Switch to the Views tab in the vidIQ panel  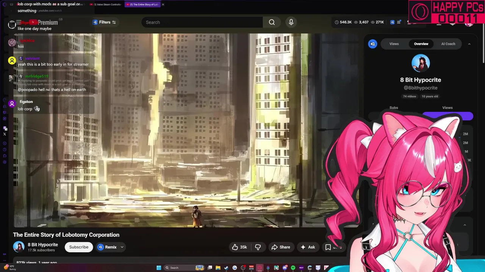394,44
